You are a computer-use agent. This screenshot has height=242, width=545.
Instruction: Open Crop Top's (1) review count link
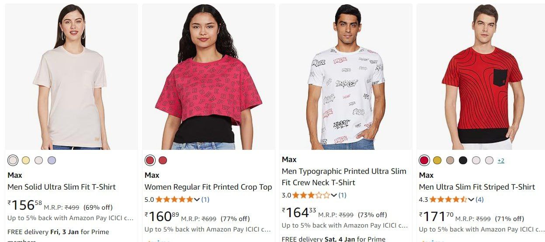pos(205,200)
